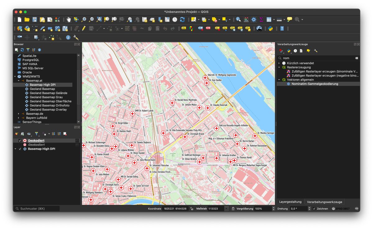Open statistical summary sigma icon

tap(261, 20)
